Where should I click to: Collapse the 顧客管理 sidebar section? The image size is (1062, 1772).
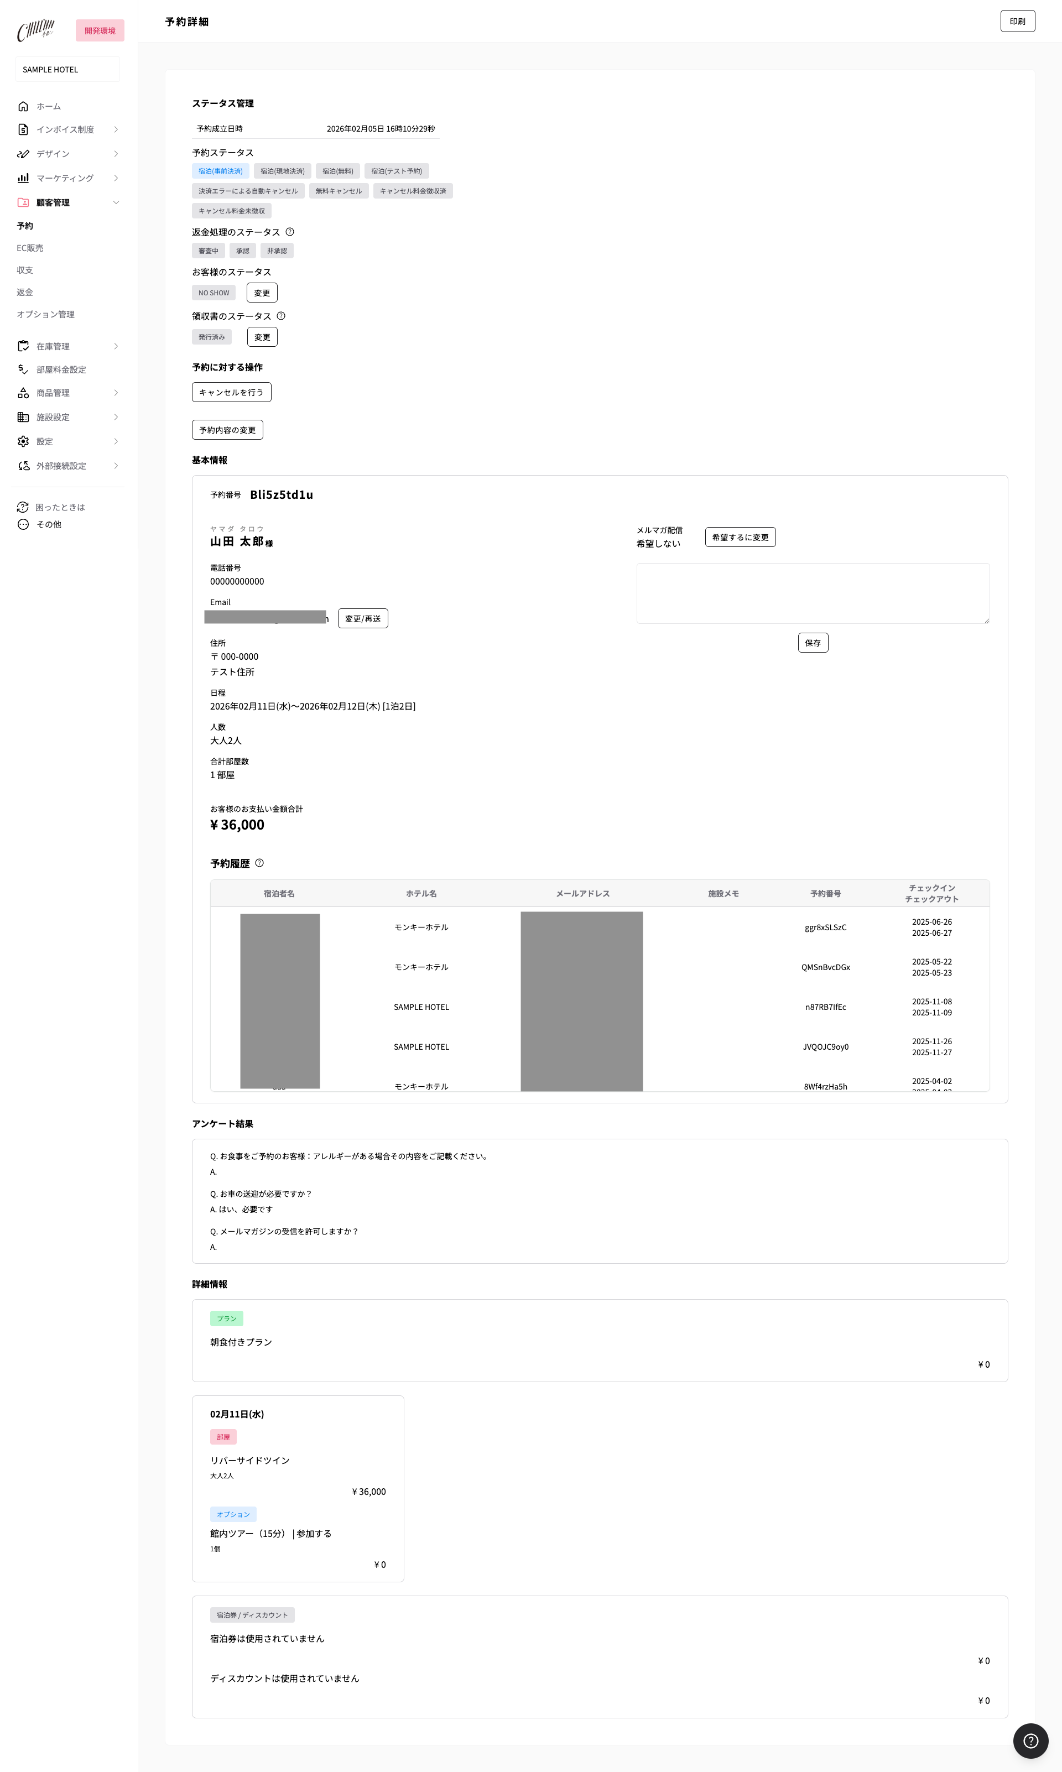pos(116,202)
